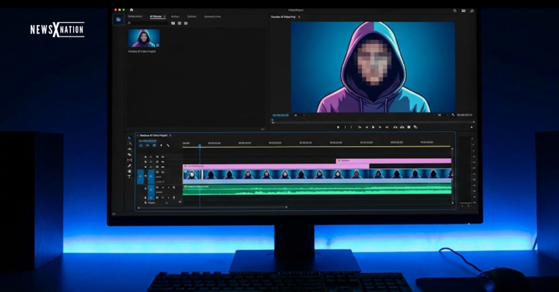559x292 pixels.
Task: Open the hooded figure clip thumbnail in Project panel
Action: click(x=144, y=38)
